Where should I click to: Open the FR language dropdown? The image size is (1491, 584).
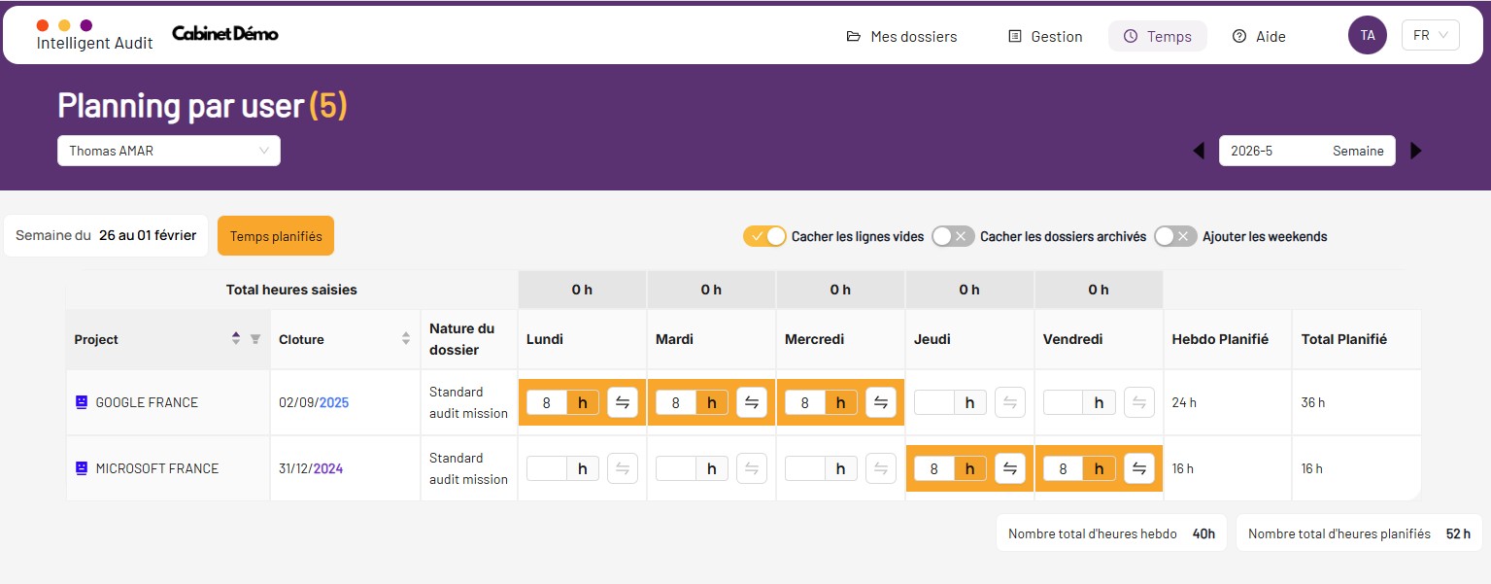[x=1430, y=35]
